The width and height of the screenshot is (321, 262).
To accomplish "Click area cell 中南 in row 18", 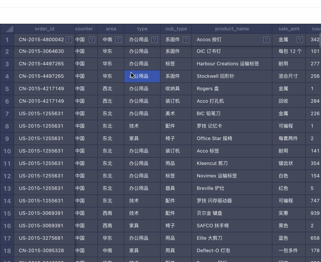I will click(111, 251).
